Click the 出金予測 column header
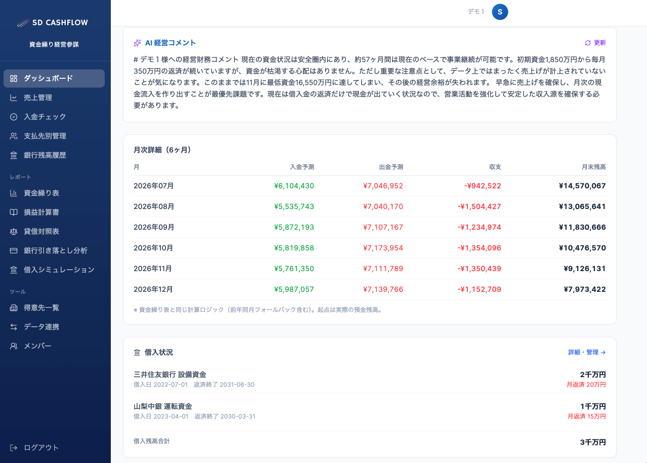 (x=391, y=167)
